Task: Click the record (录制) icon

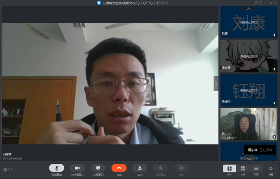Action: (x=181, y=168)
